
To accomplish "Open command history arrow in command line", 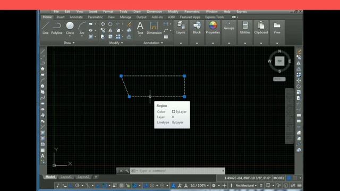I will coord(223,171).
